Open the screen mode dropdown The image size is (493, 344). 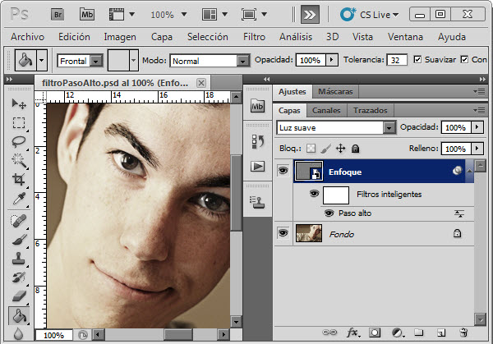pos(264,14)
